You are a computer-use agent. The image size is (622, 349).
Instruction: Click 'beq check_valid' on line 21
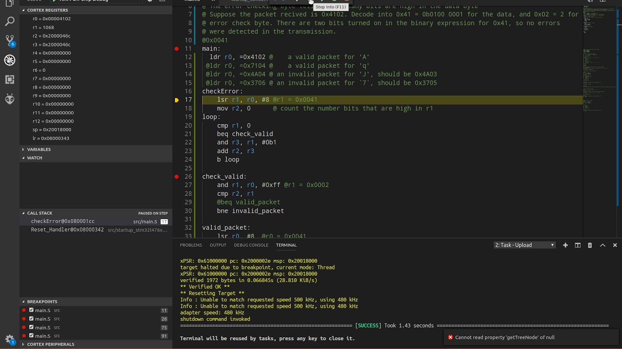(245, 134)
